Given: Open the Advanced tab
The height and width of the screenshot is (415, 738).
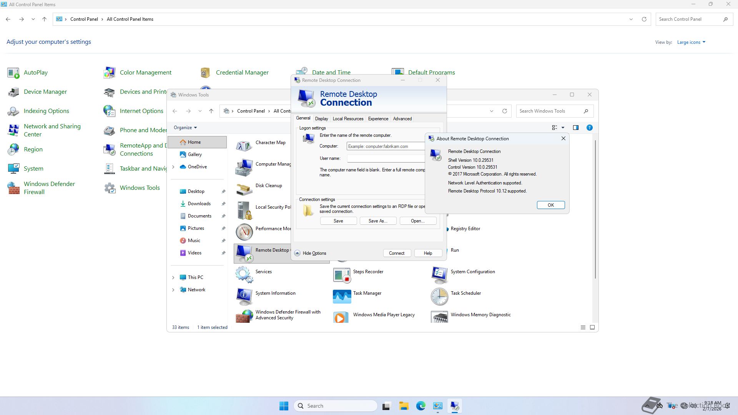Looking at the screenshot, I should pos(402,119).
